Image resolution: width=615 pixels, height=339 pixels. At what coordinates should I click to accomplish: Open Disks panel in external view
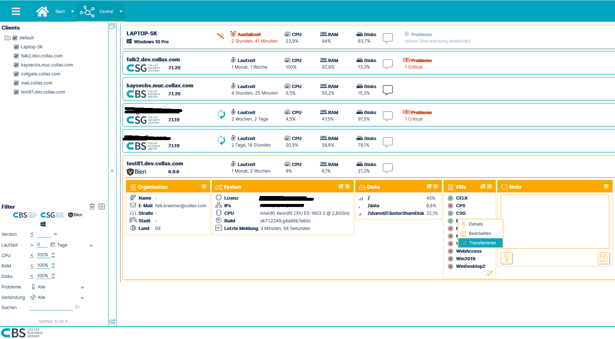(429, 186)
